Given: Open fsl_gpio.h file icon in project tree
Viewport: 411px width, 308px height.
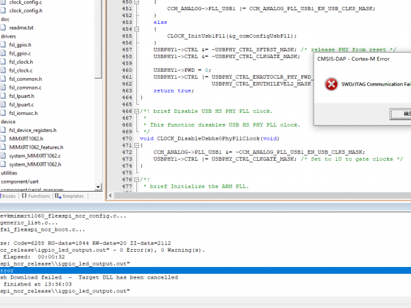Looking at the screenshot, I should 4,44.
